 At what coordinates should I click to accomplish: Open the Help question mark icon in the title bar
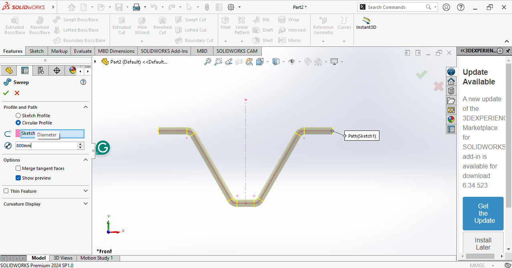pos(462,7)
